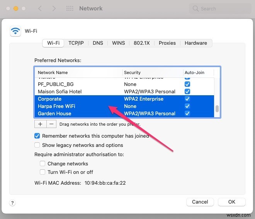Select the Garden House network
The height and width of the screenshot is (219, 255).
click(x=124, y=113)
